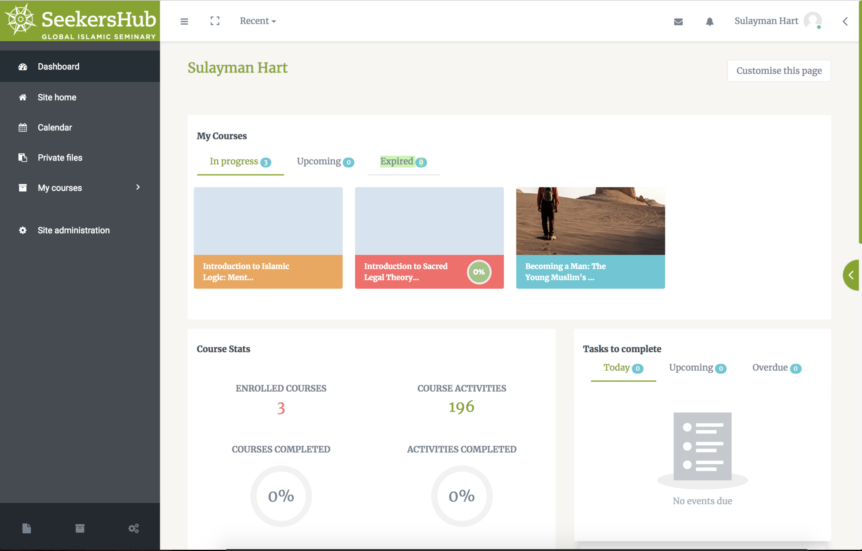
Task: Select the Today tasks tab
Action: [x=623, y=368]
